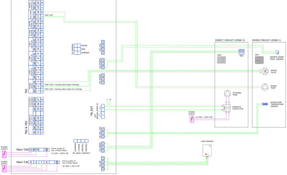Select the '3Φ 380 ~ 415 V AC' text
Viewport: 287px width, 175px height.
[x=71, y=166]
